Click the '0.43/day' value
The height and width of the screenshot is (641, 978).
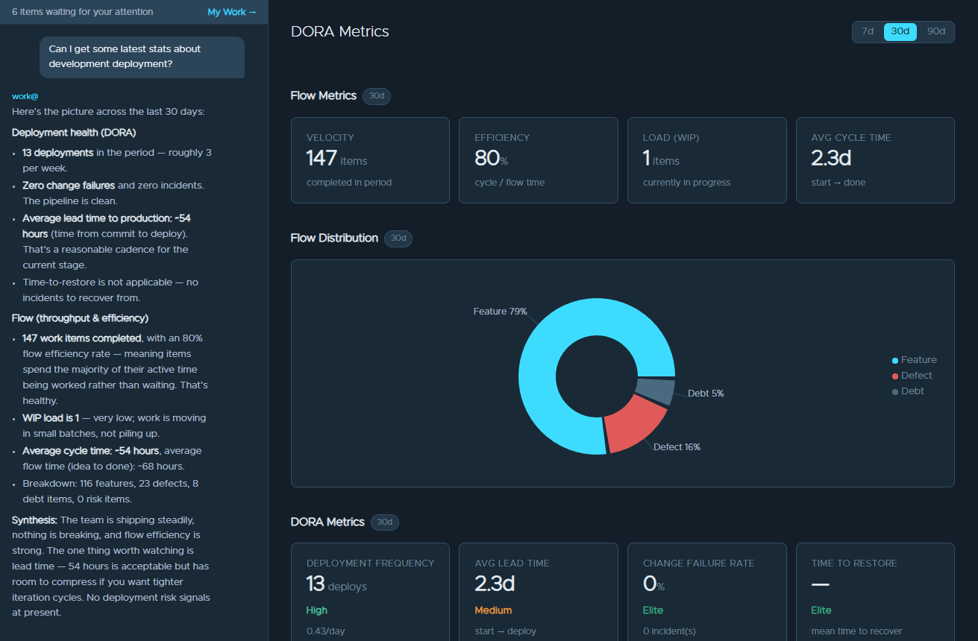click(x=325, y=631)
